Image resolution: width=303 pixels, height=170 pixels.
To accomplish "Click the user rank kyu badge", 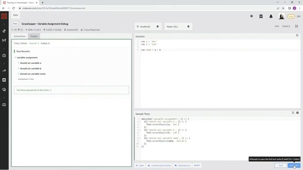I will coord(291,17).
